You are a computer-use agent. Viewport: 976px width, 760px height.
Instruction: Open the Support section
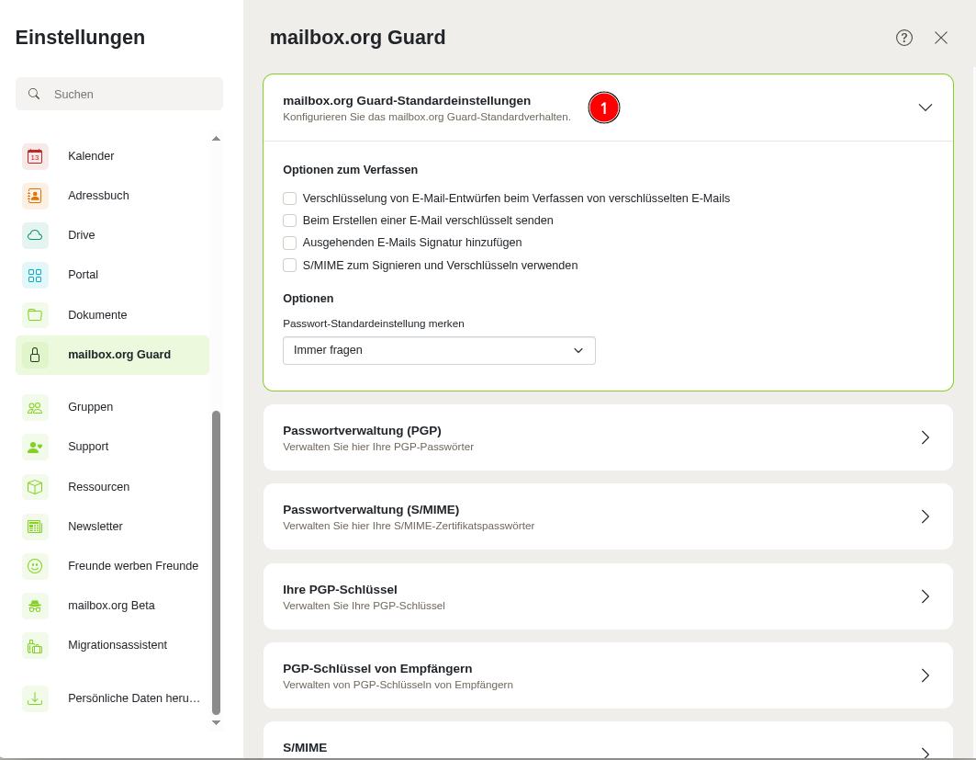[x=112, y=447]
